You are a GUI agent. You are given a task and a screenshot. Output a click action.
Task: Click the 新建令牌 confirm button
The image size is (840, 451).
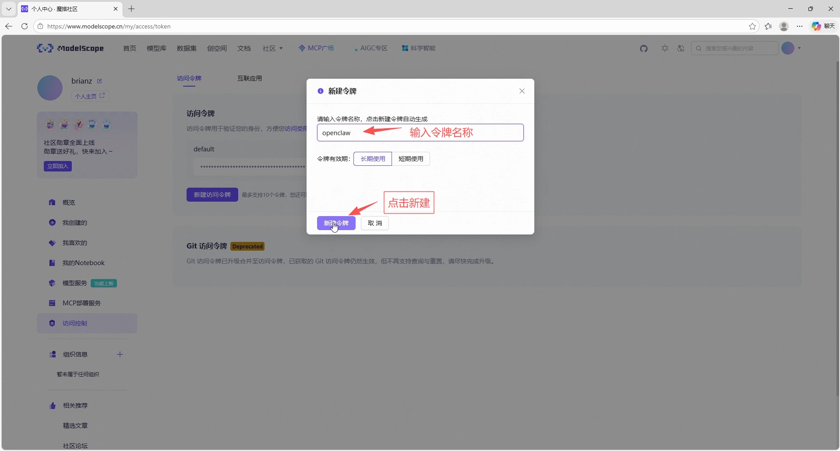(336, 223)
